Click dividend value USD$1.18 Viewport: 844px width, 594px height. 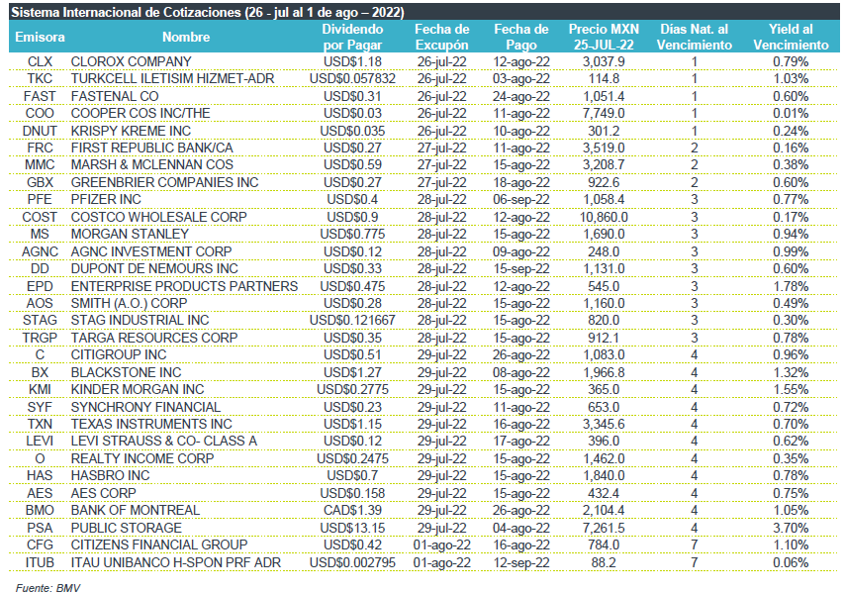point(352,62)
